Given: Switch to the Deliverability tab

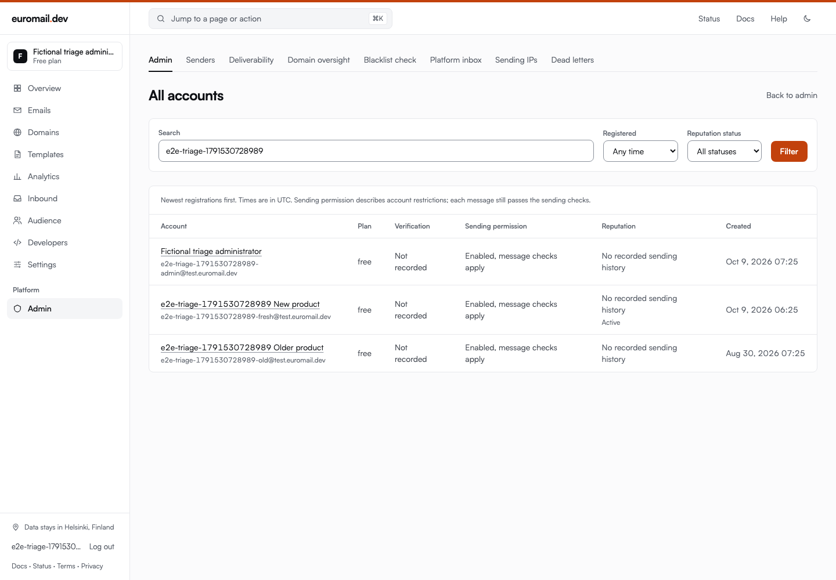Looking at the screenshot, I should click(x=251, y=60).
